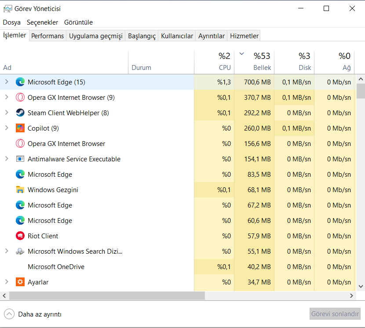Select the Riot Client process name
365x328 pixels.
coord(43,236)
